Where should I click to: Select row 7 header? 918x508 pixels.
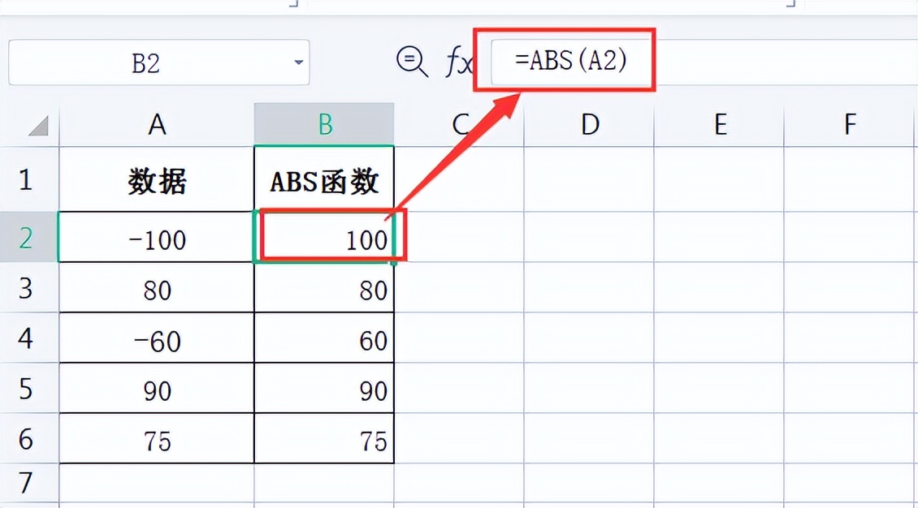click(x=26, y=483)
